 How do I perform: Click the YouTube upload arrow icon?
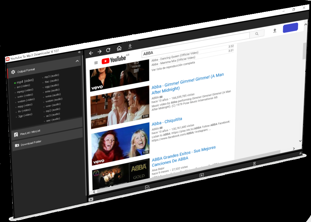point(275,31)
